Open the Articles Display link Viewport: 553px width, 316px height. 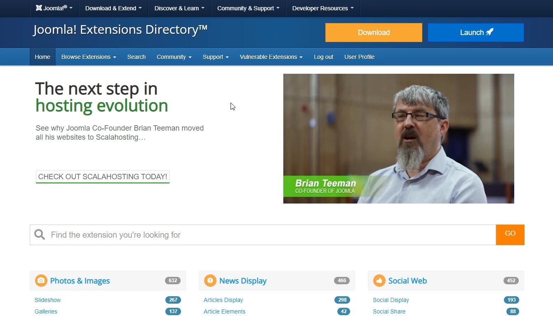pyautogui.click(x=224, y=300)
